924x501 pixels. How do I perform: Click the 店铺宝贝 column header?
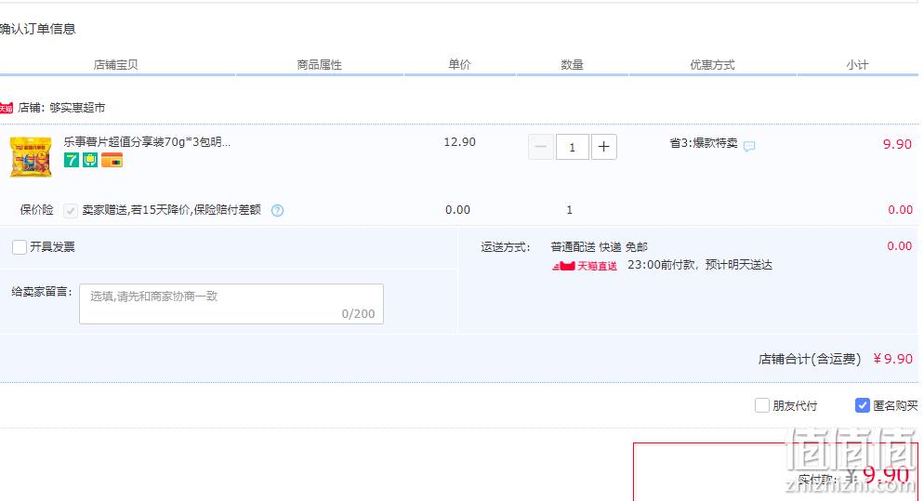click(x=115, y=65)
